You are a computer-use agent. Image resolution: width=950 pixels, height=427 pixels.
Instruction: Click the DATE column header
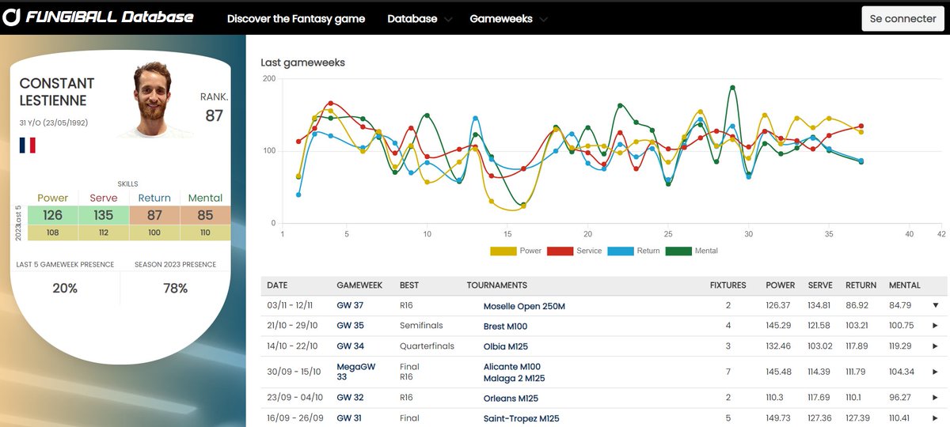coord(277,285)
